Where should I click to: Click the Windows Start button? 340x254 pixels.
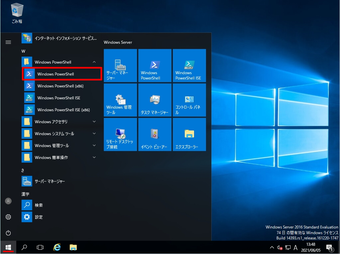(x=8, y=247)
